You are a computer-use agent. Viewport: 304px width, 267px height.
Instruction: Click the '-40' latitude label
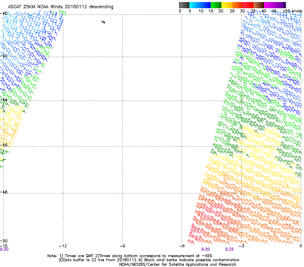point(4,14)
